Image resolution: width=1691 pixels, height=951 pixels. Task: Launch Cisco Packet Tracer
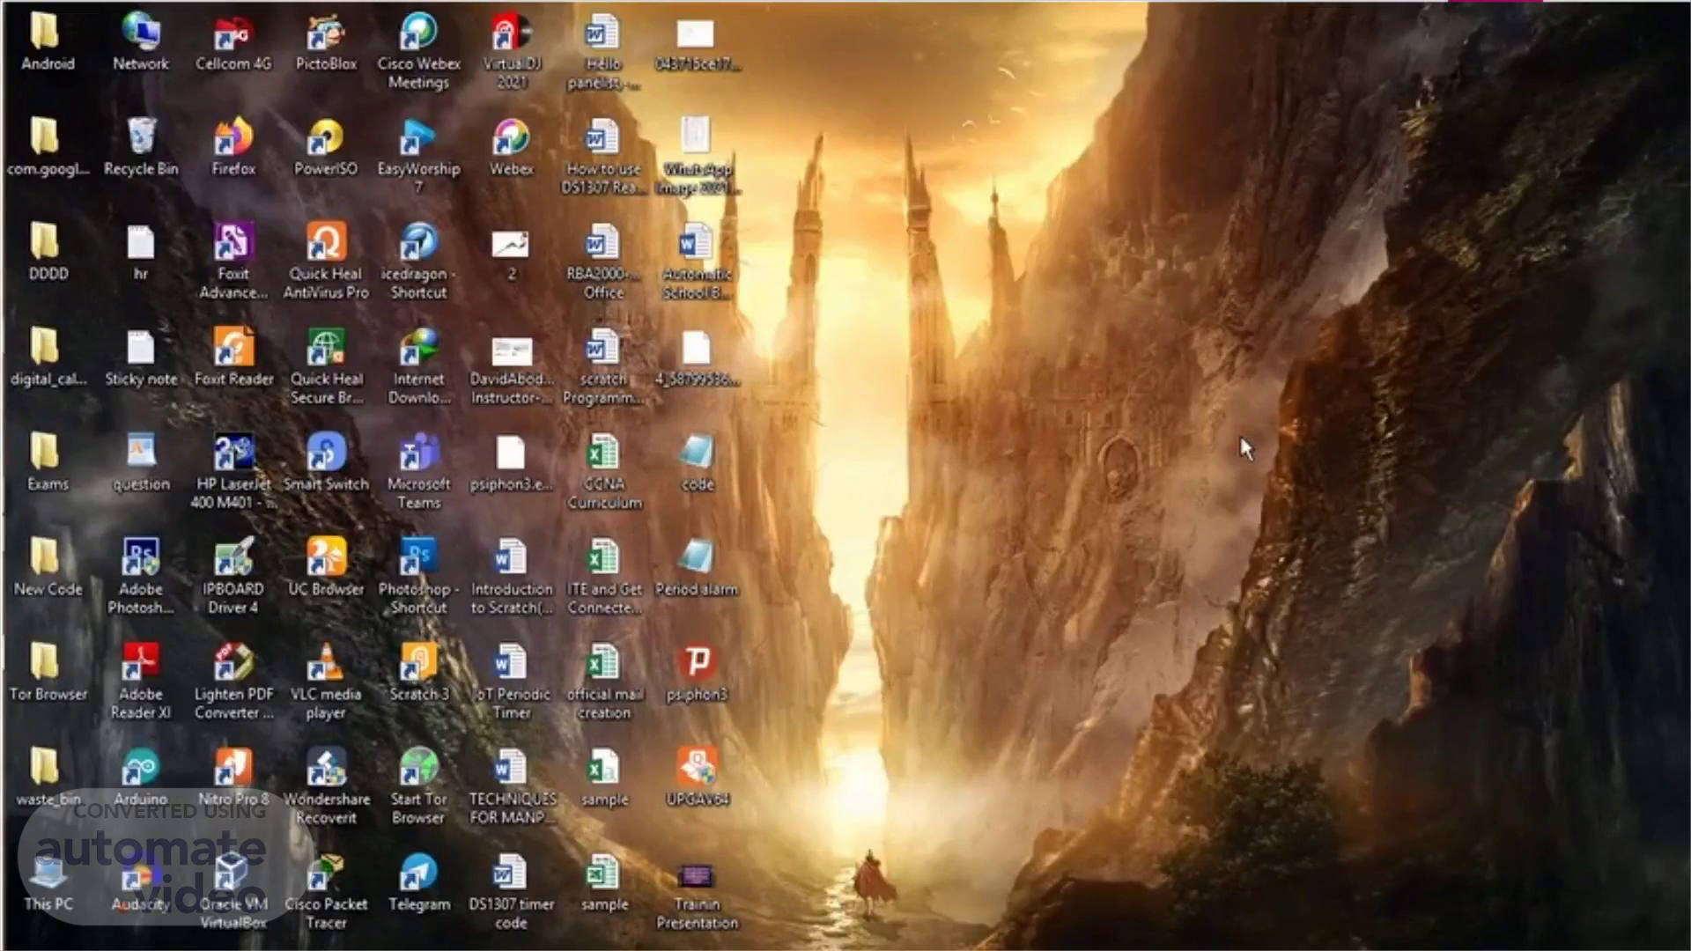click(326, 889)
